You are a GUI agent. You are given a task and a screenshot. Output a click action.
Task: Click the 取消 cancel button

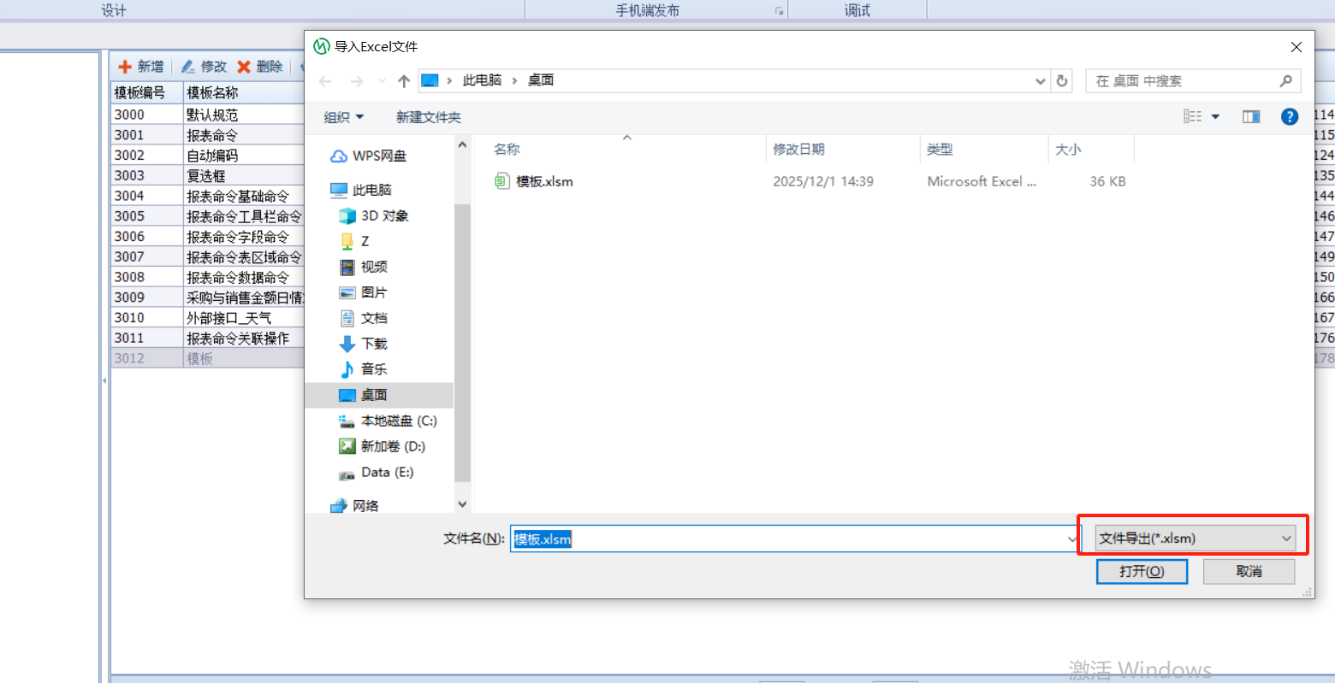click(1249, 571)
